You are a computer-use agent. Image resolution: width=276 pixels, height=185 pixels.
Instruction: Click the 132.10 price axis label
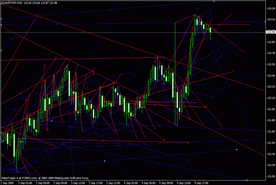[x=271, y=98]
